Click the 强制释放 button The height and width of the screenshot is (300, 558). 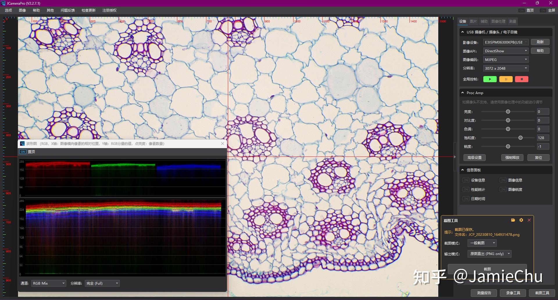512,157
